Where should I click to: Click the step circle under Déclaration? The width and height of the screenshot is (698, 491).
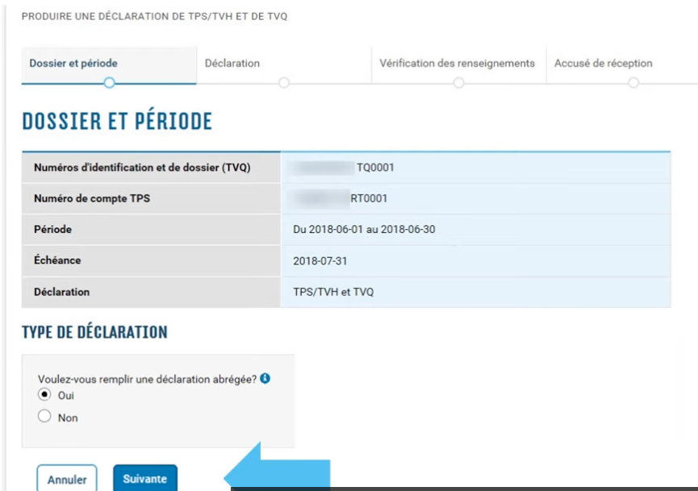[x=283, y=82]
